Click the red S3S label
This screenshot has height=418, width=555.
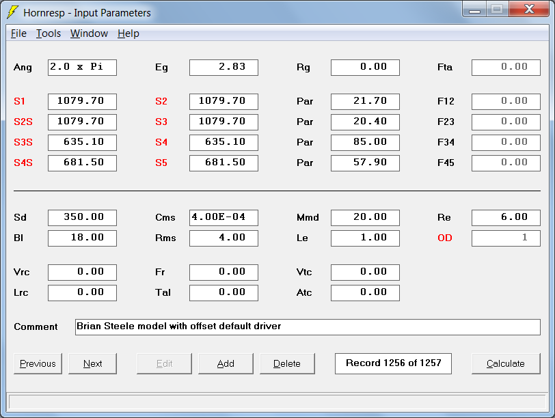pyautogui.click(x=23, y=143)
